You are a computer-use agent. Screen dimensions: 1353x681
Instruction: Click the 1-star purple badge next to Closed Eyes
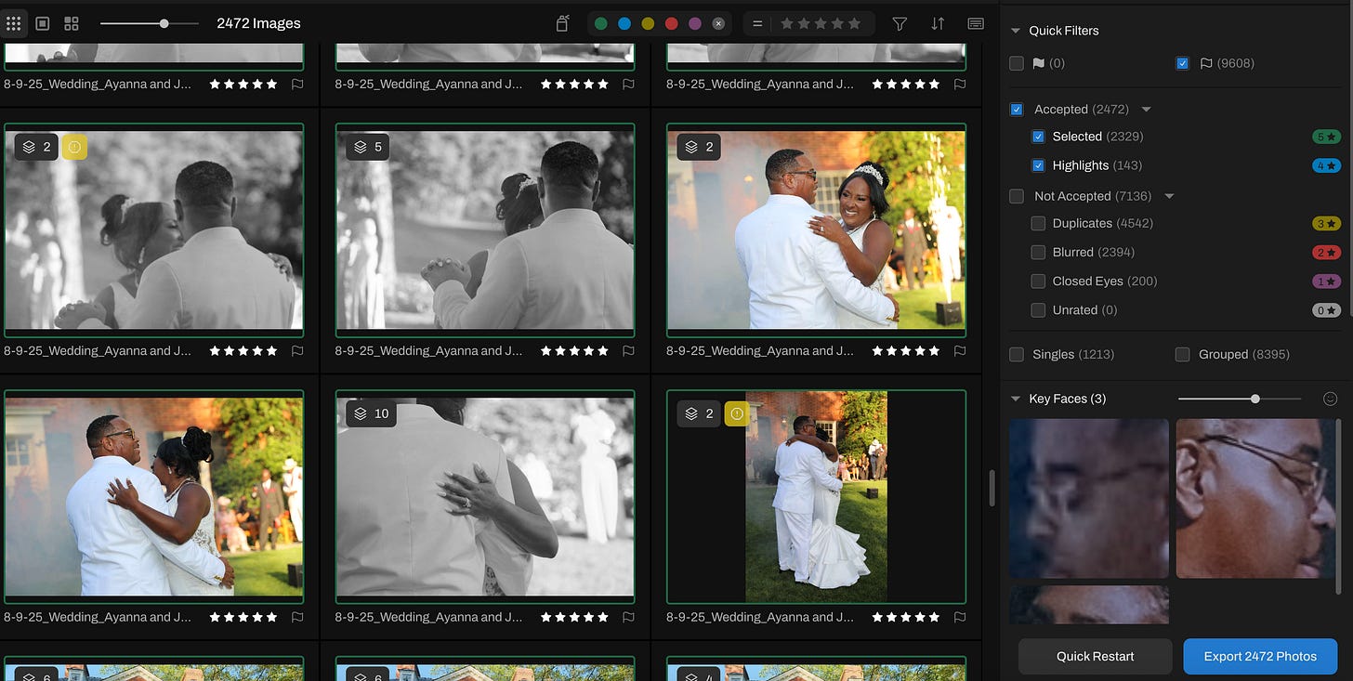[1326, 281]
